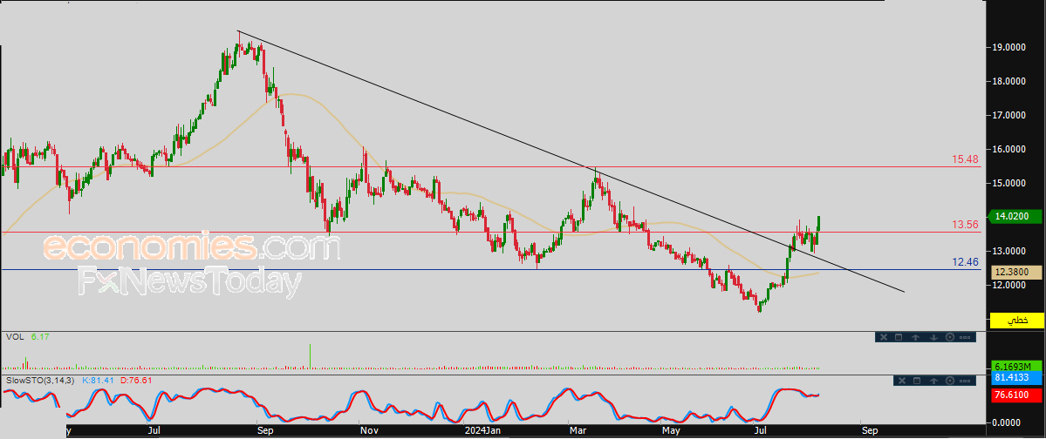The height and width of the screenshot is (439, 1046).
Task: Maximize the SlowSTO indicator panel
Action: [x=916, y=381]
